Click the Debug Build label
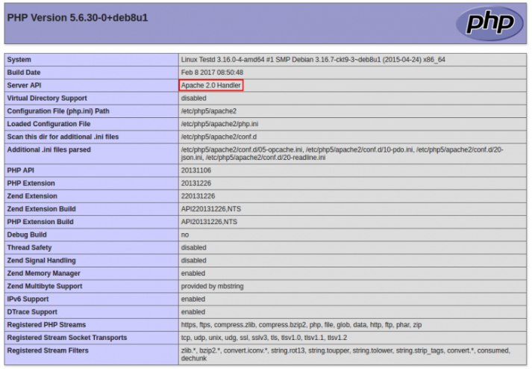The height and width of the screenshot is (369, 532). [x=28, y=235]
